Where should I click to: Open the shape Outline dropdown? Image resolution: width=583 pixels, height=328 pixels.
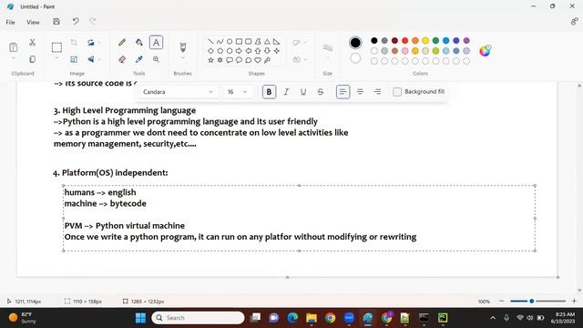point(300,43)
